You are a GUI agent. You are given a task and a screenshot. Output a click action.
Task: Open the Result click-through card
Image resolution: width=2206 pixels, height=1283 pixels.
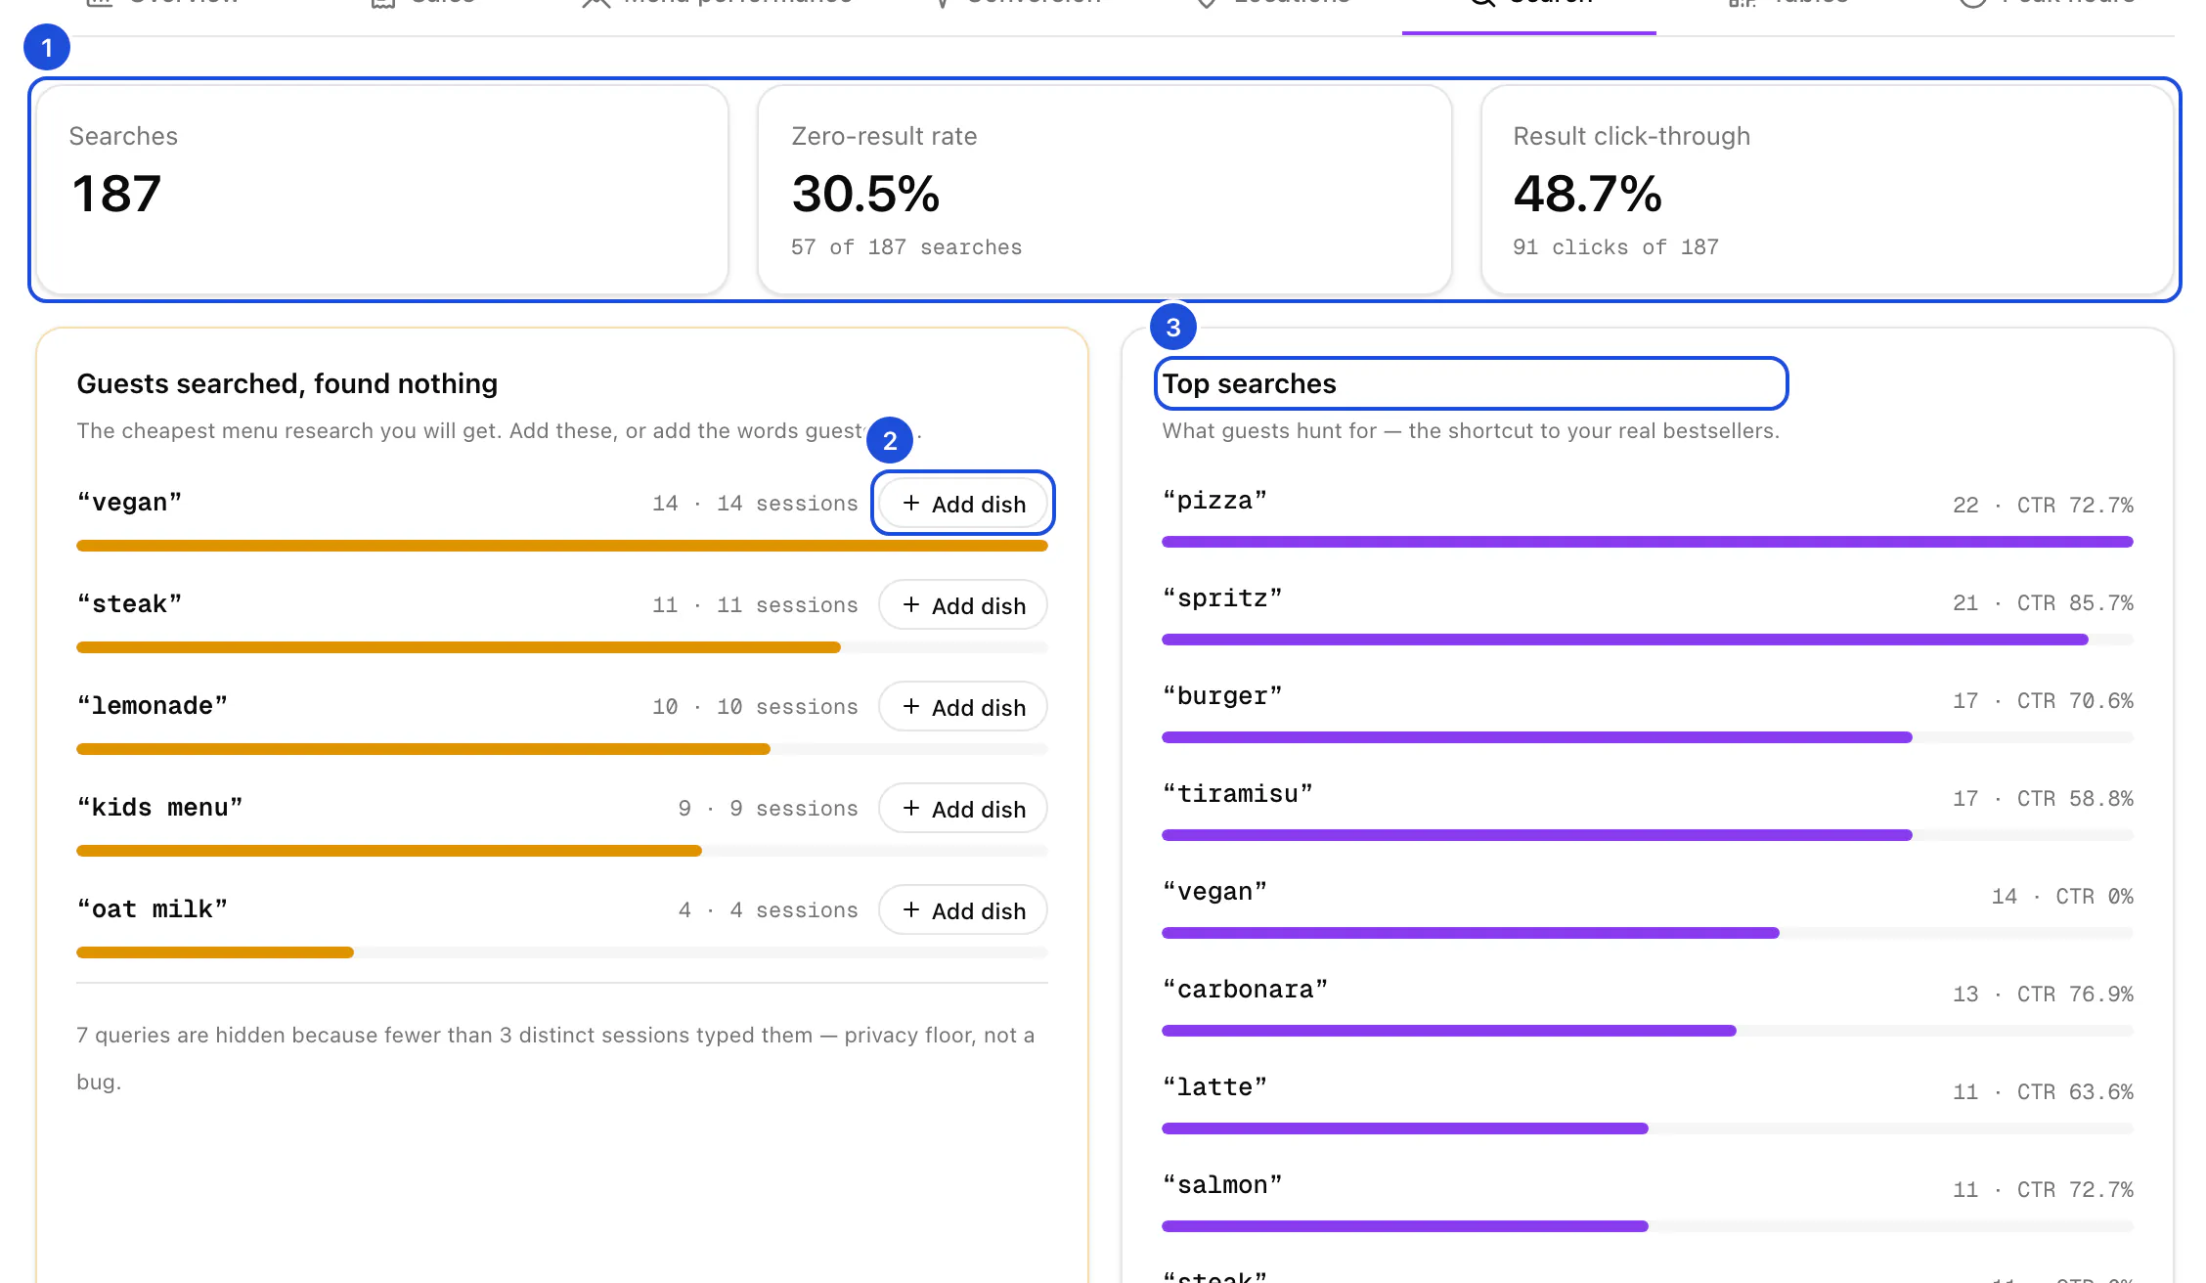[x=1827, y=190]
